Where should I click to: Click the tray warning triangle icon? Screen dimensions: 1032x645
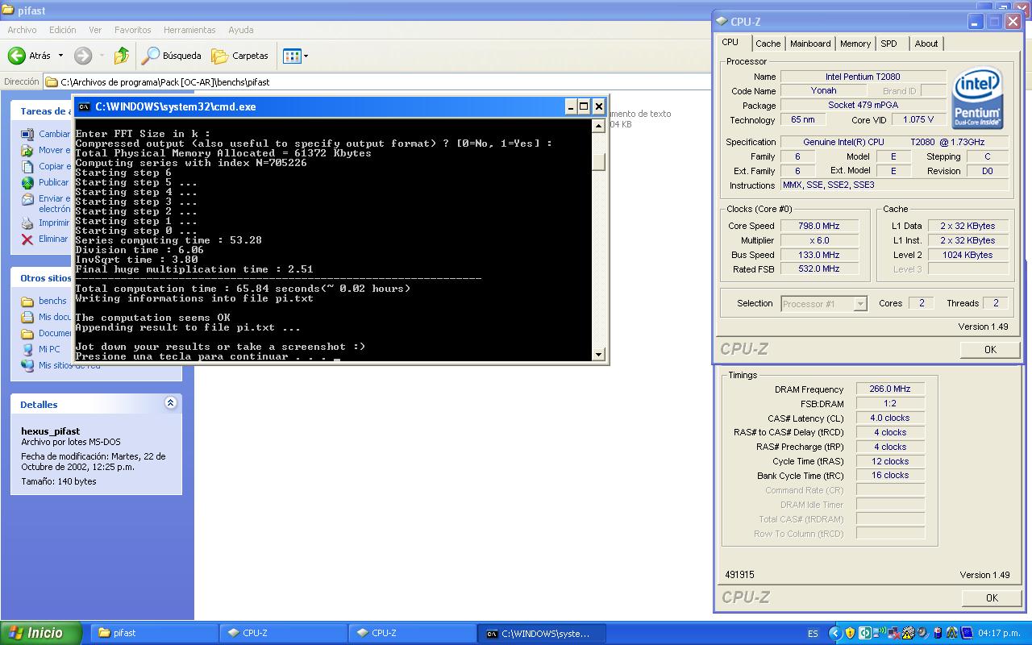pyautogui.click(x=908, y=633)
